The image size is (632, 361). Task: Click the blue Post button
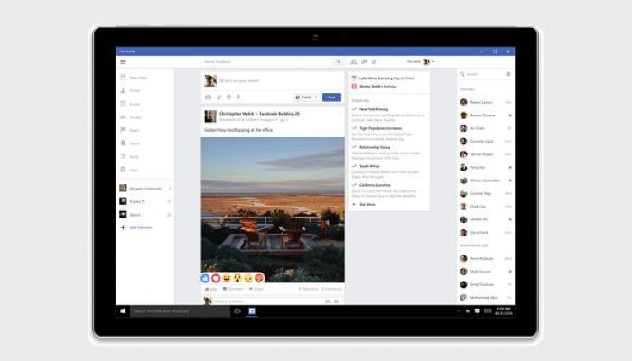pyautogui.click(x=331, y=97)
